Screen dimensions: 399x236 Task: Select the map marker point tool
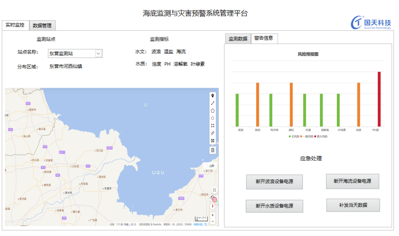[213, 96]
